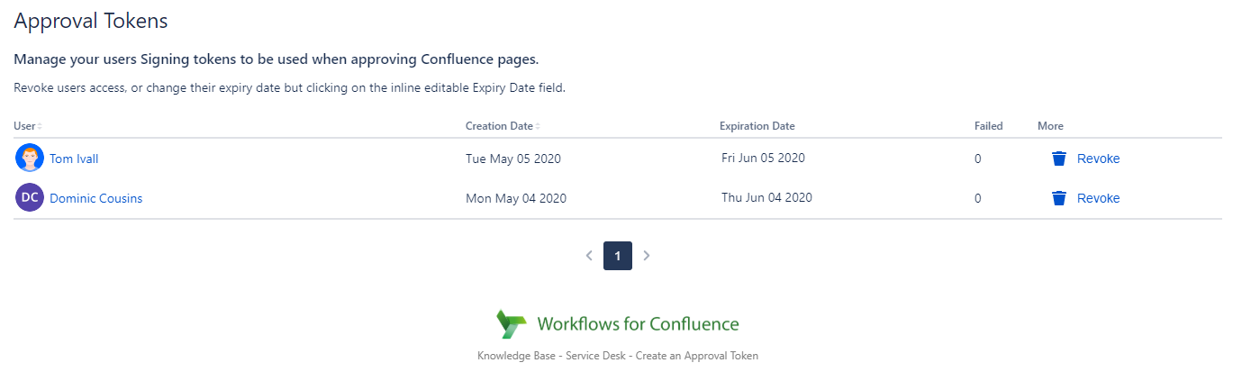The image size is (1233, 390).
Task: Click trash icon in Tom Ivall's row
Action: pos(1059,159)
